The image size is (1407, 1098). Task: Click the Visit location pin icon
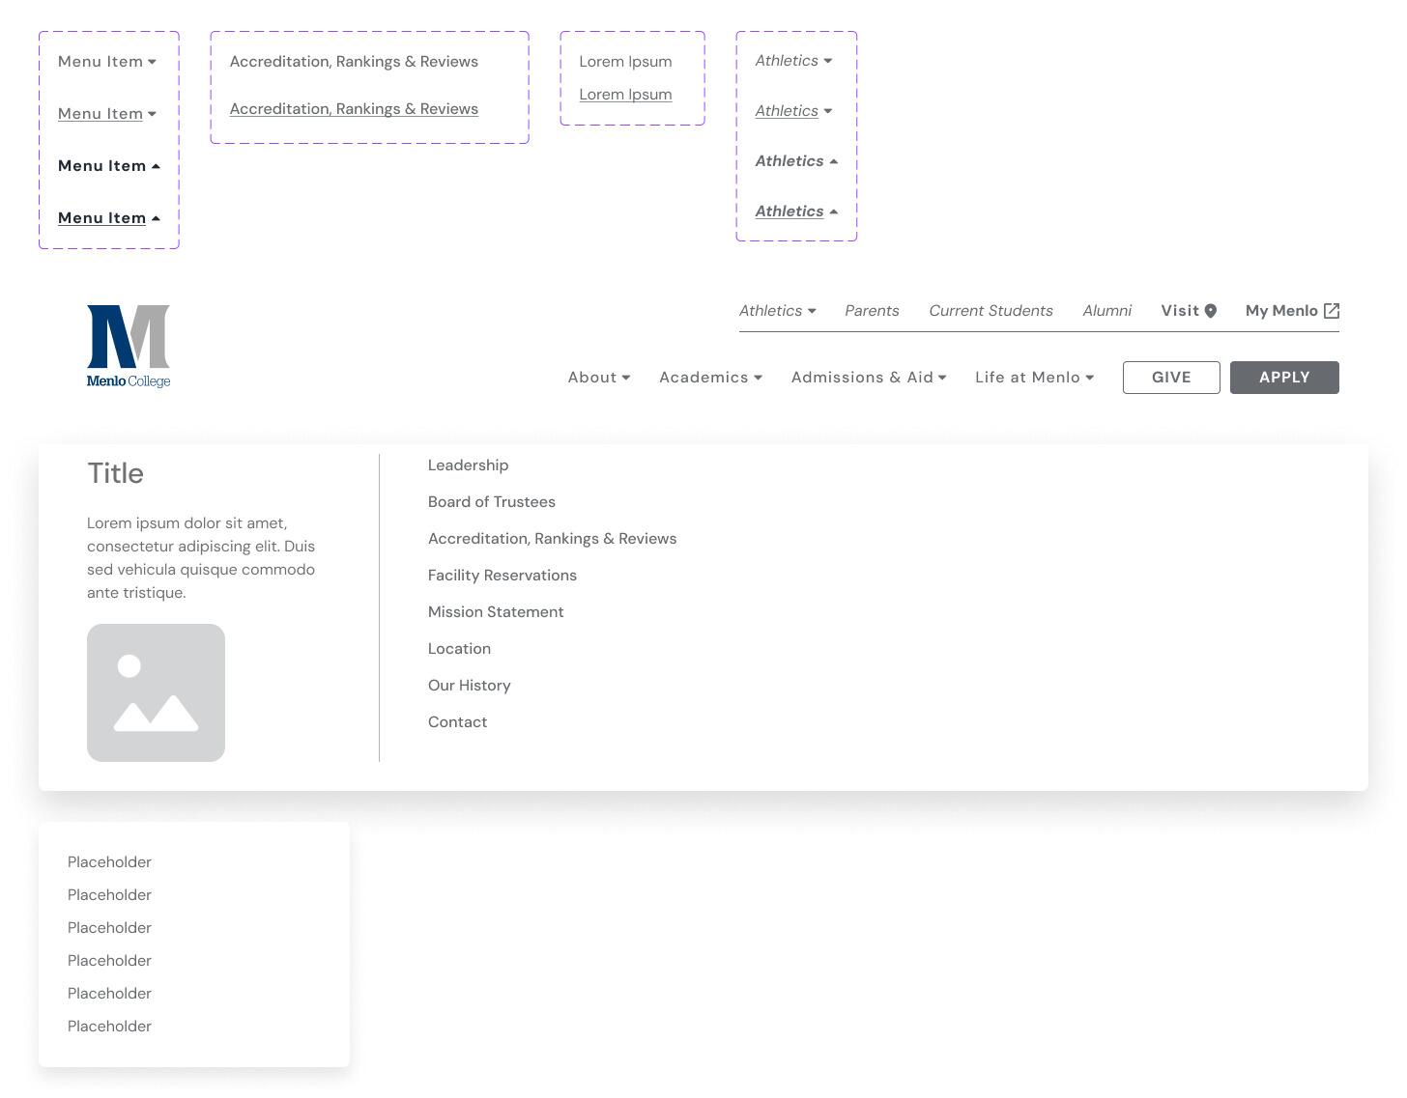[x=1211, y=311]
